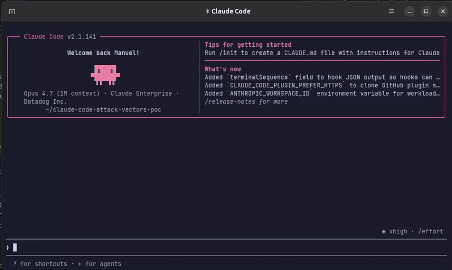Click the 'Claude Code' window title

[228, 11]
